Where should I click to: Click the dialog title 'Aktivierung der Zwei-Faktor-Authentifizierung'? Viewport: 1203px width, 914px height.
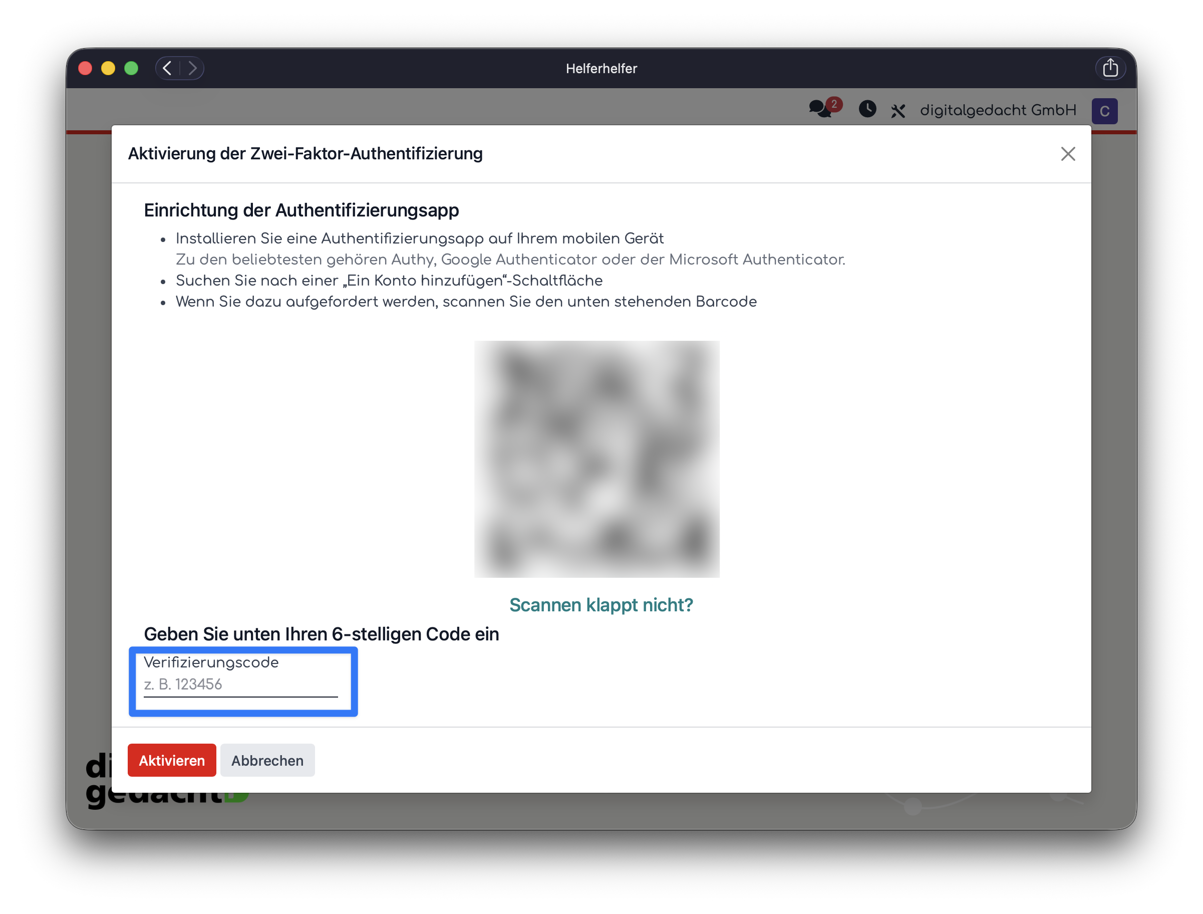tap(305, 154)
